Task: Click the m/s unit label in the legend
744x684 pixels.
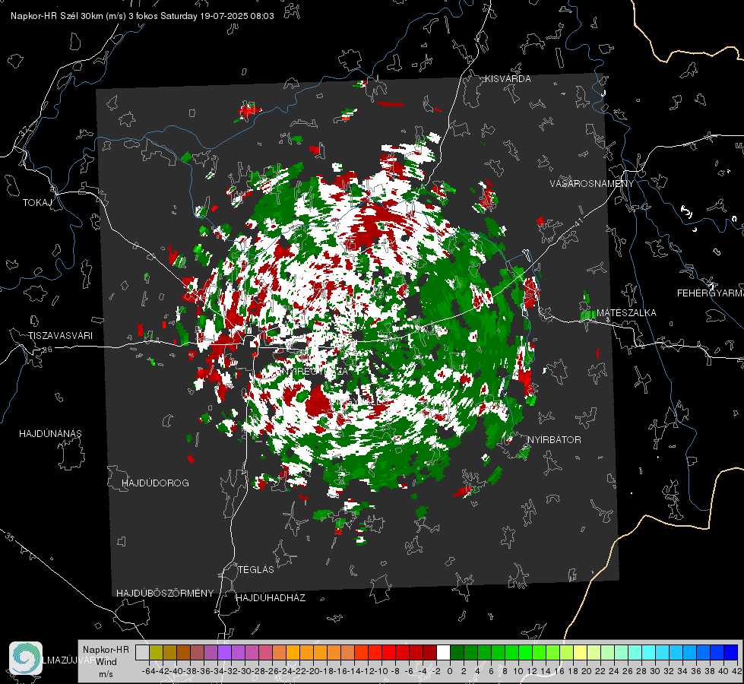Action: click(106, 673)
